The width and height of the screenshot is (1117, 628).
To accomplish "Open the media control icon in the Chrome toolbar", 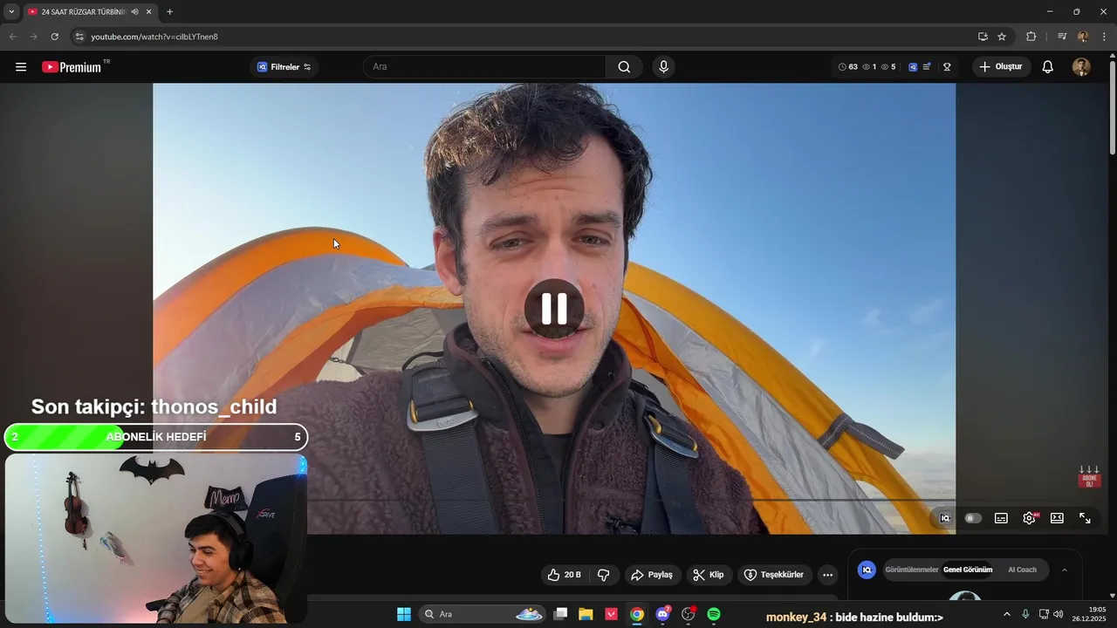I will [x=1062, y=37].
